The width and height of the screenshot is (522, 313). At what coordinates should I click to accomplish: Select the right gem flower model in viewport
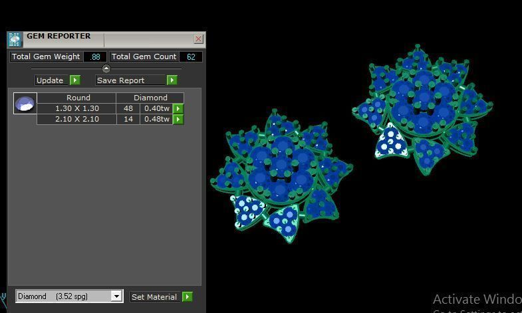click(x=423, y=110)
